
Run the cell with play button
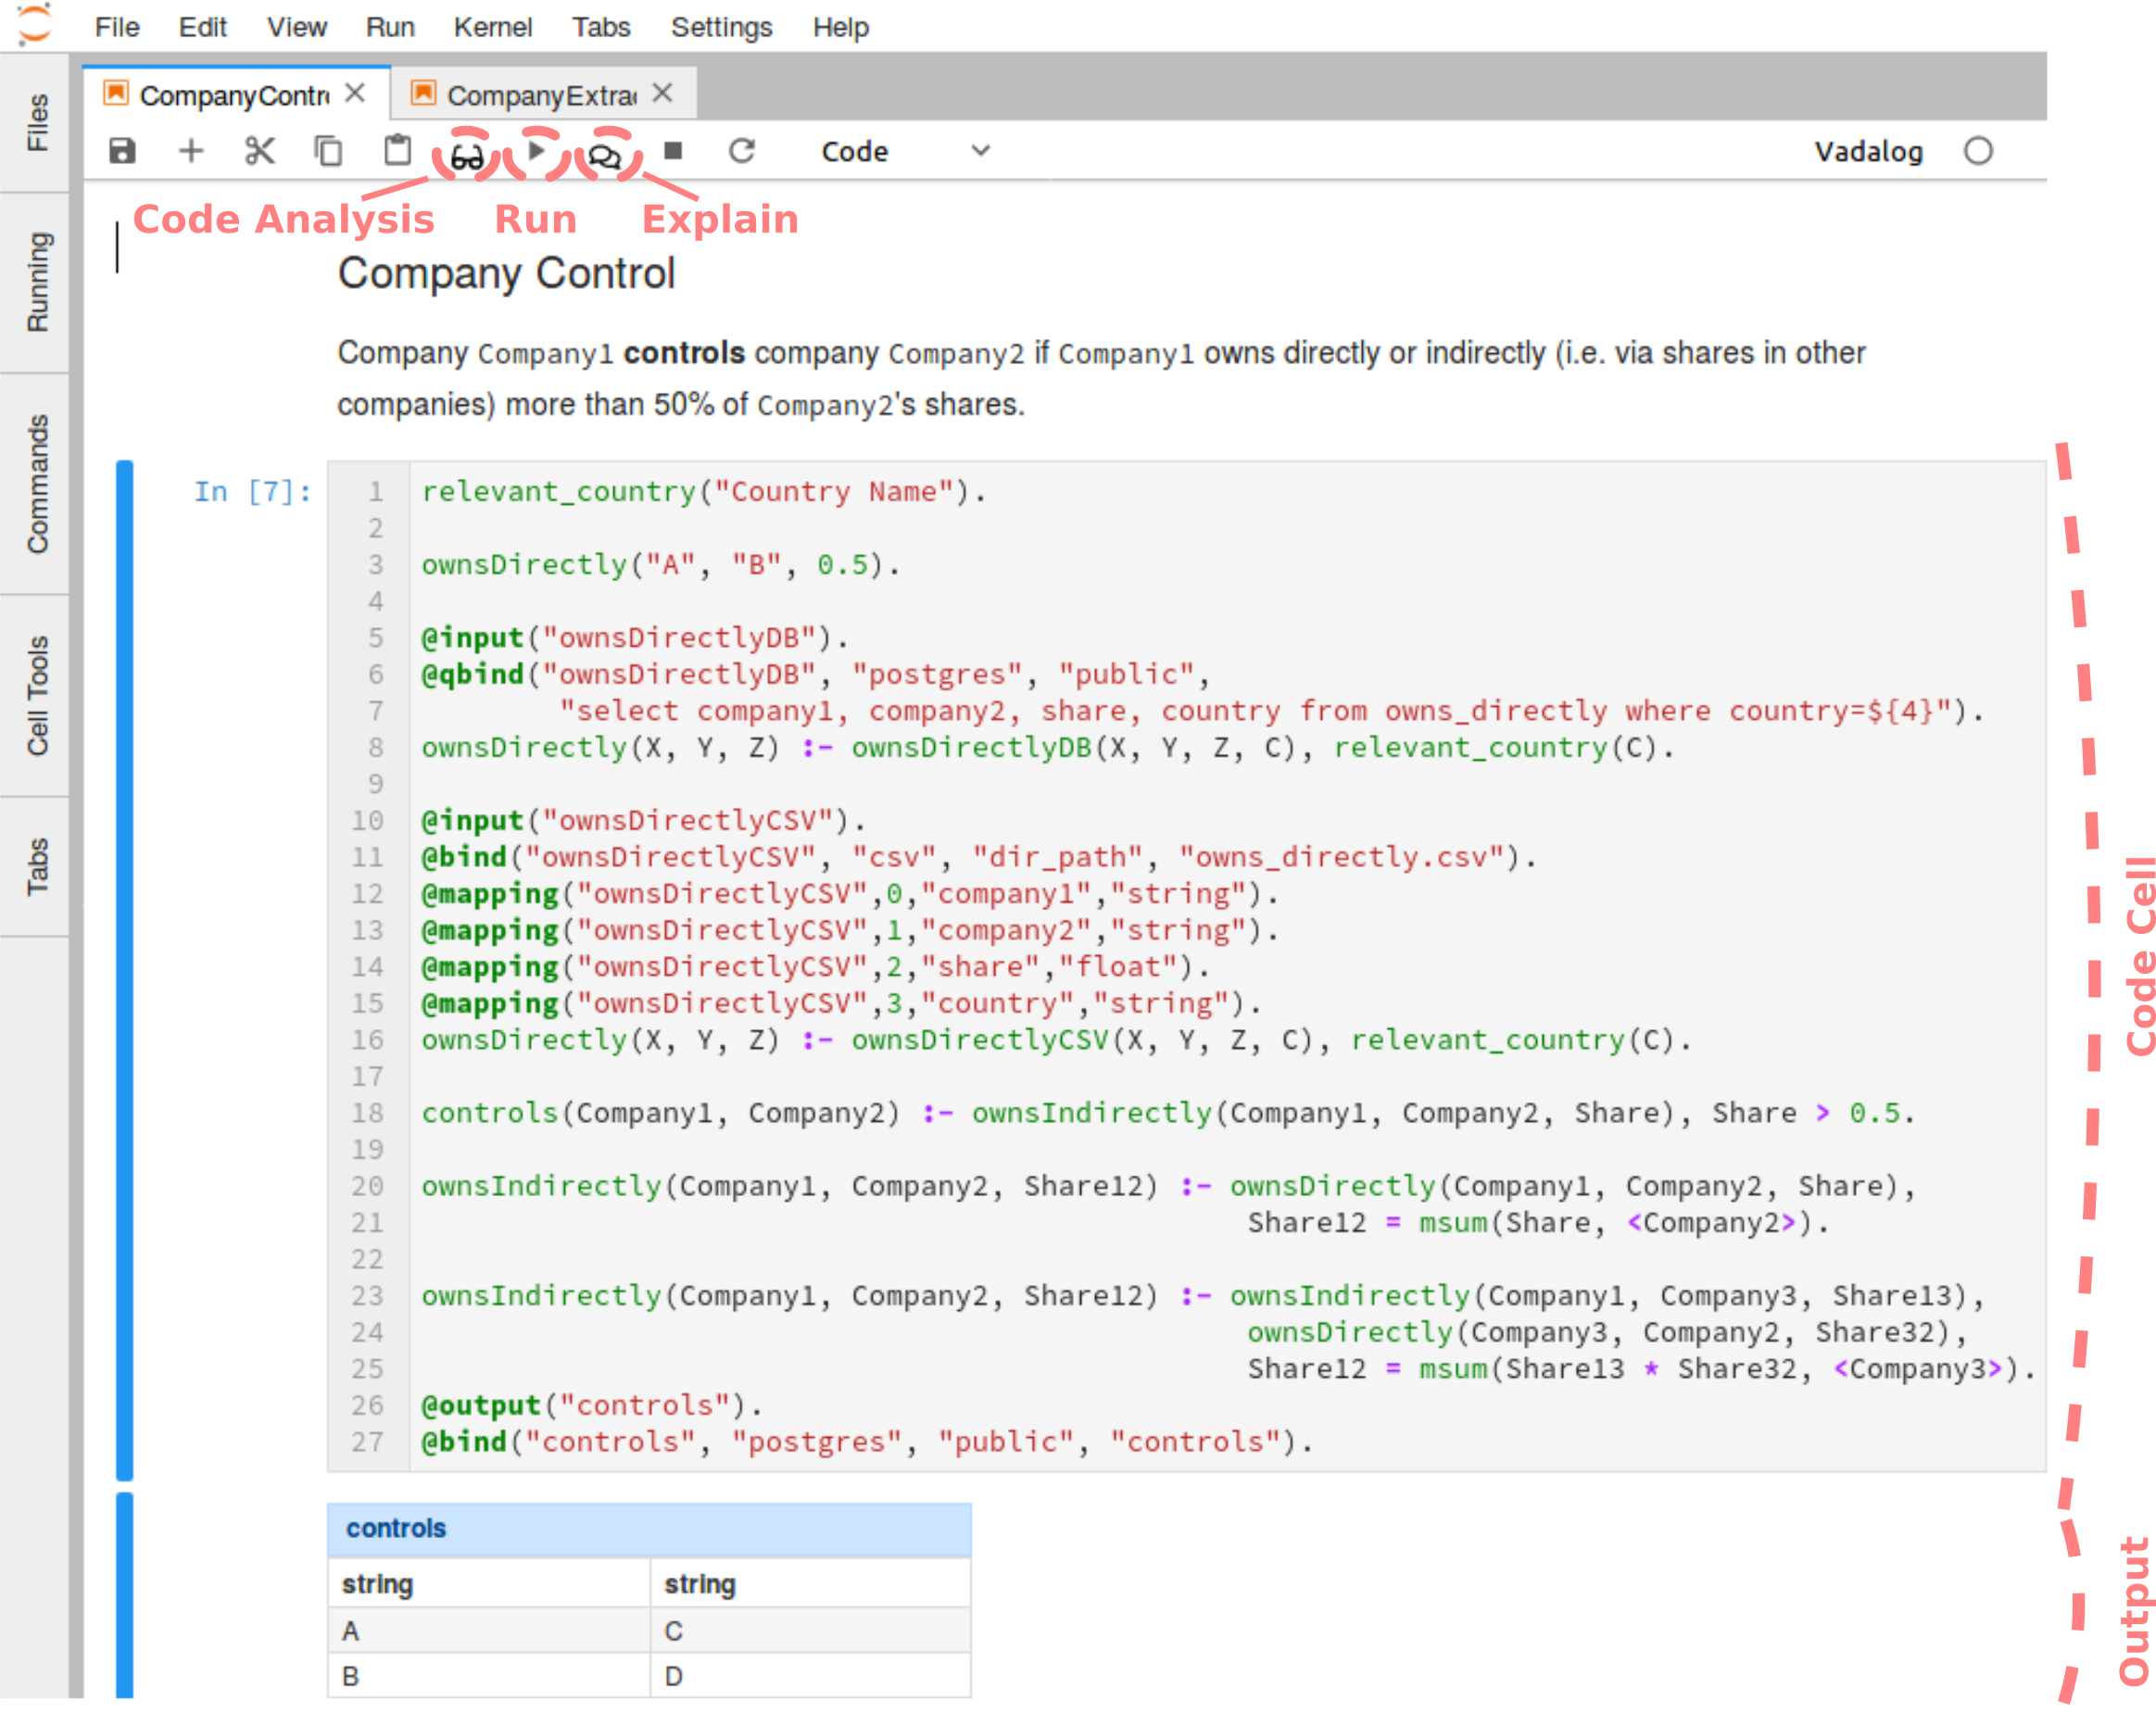(x=536, y=151)
